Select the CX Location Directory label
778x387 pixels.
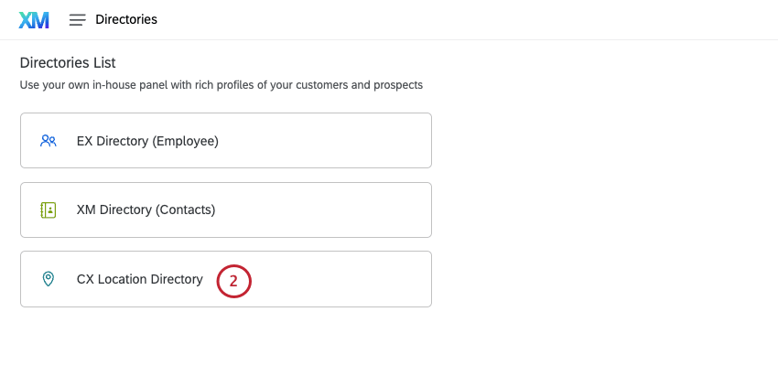139,279
